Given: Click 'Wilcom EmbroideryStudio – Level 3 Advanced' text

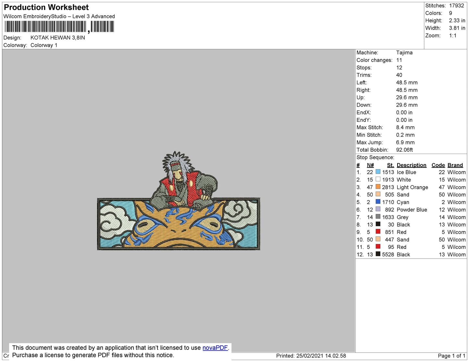Looking at the screenshot, I should click(59, 16).
